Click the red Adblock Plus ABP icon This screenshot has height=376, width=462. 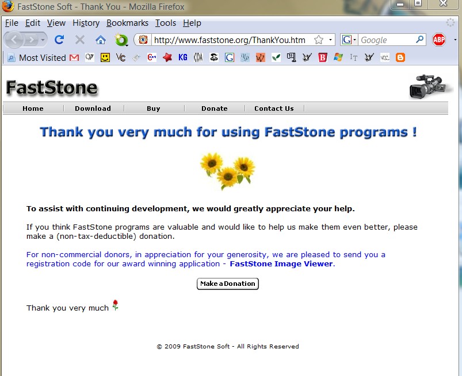tap(439, 40)
